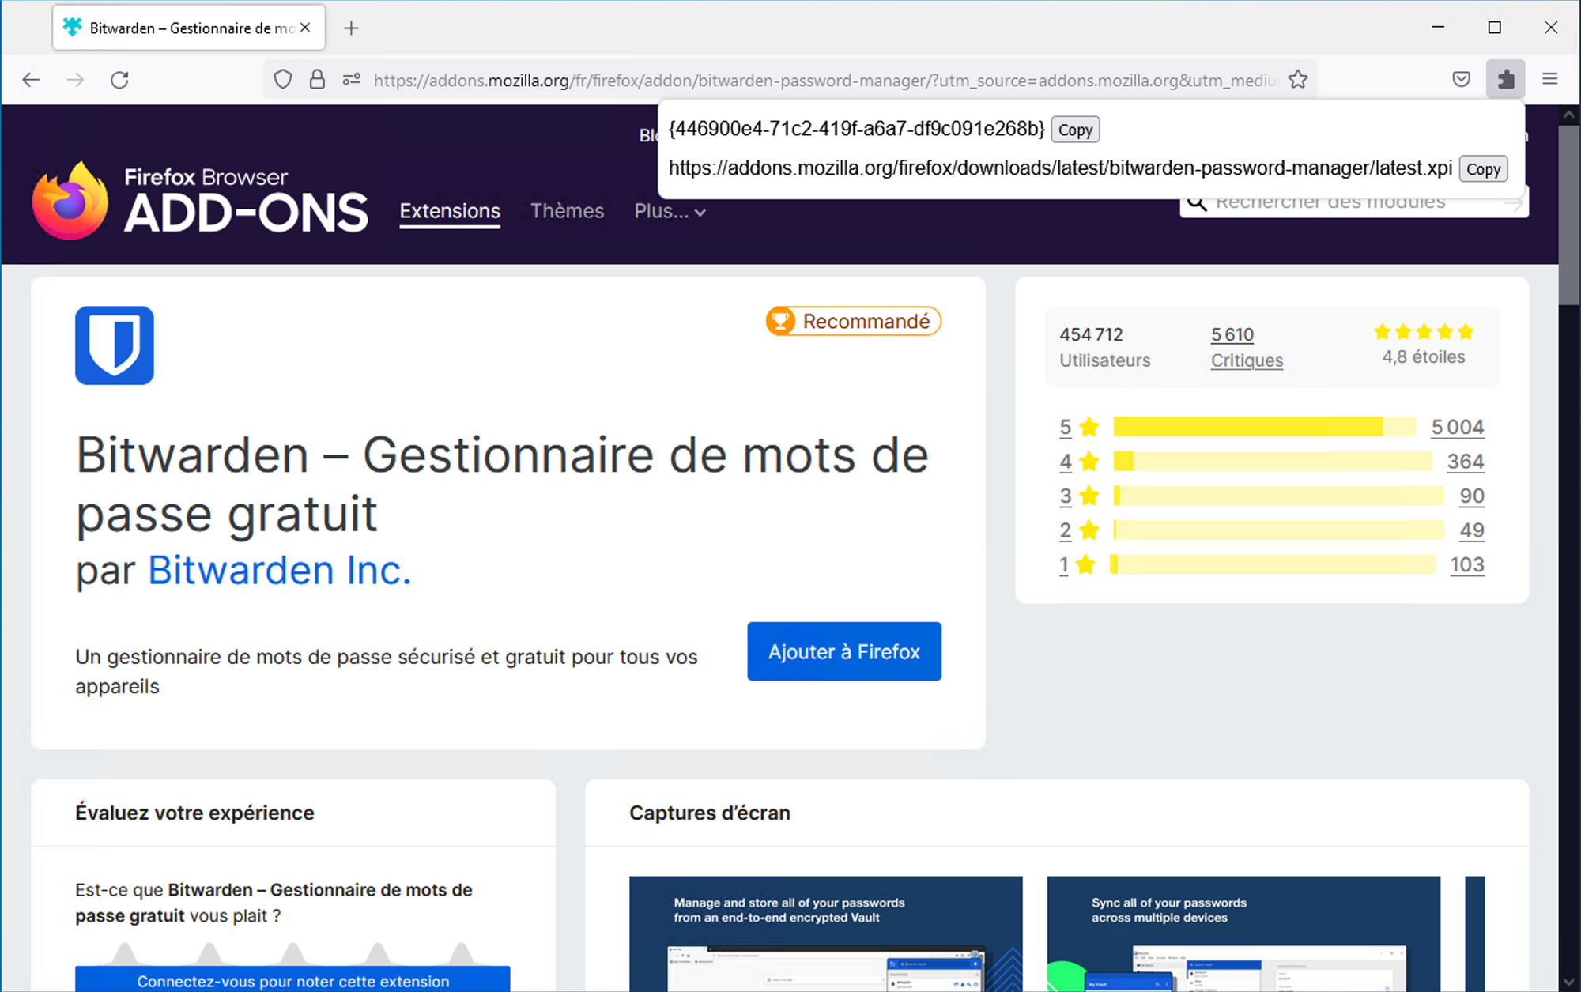Copy the latest.xpi download URL

coord(1483,169)
